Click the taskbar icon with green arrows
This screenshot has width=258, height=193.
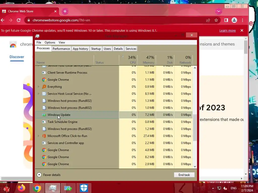pyautogui.click(x=68, y=188)
